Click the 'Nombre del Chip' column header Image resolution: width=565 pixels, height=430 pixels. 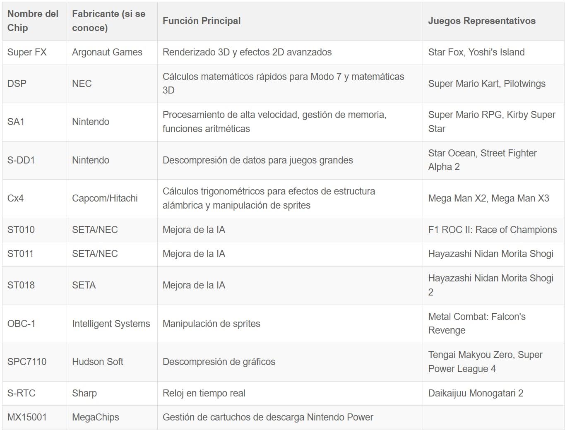[33, 21]
